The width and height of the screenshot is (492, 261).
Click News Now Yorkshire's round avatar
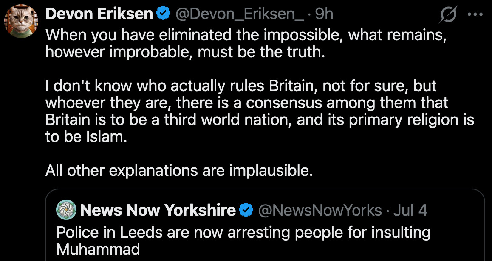tap(66, 210)
